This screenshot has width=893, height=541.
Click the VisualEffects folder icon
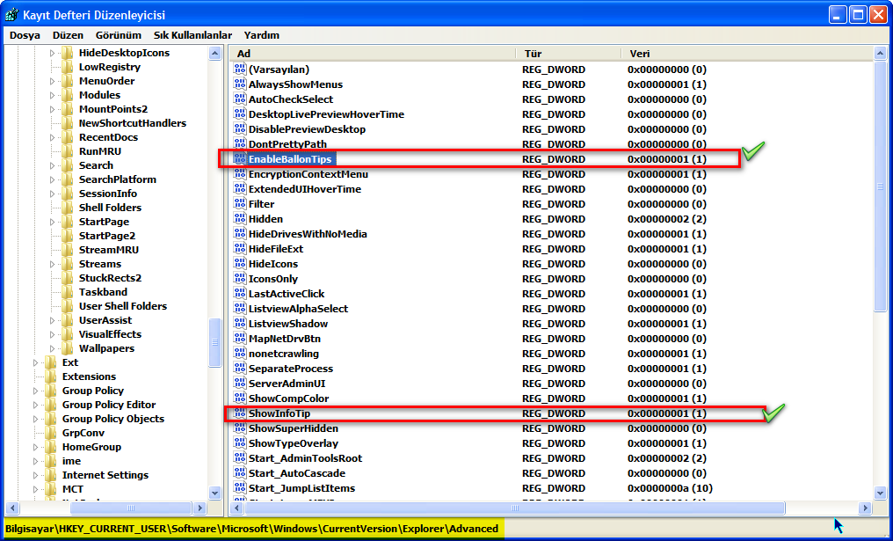click(68, 334)
